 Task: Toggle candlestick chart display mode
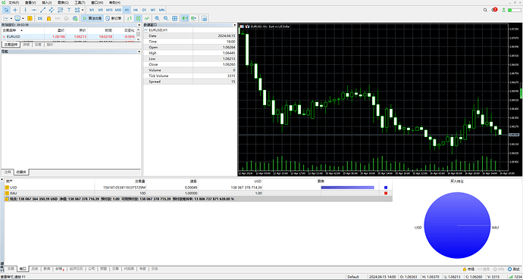[x=138, y=18]
